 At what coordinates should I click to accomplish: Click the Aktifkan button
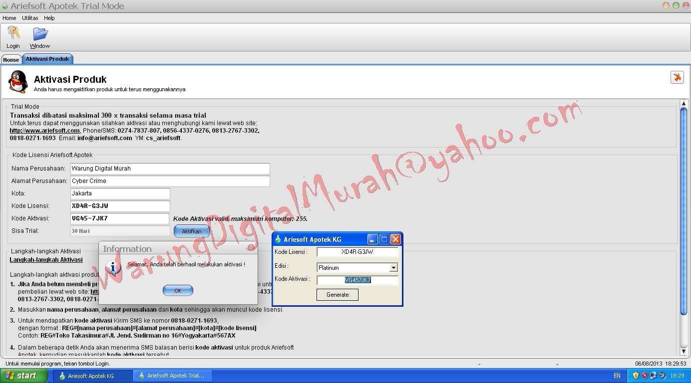192,231
